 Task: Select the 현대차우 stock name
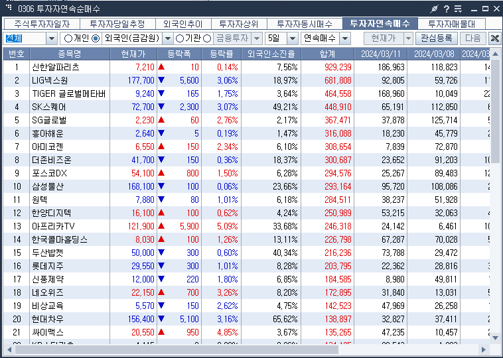[x=48, y=320]
